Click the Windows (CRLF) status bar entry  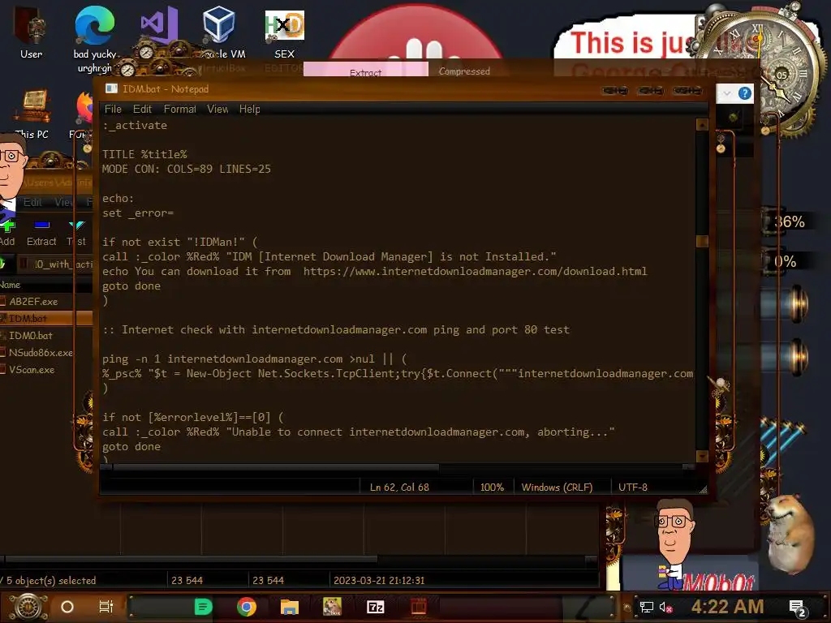pyautogui.click(x=557, y=488)
